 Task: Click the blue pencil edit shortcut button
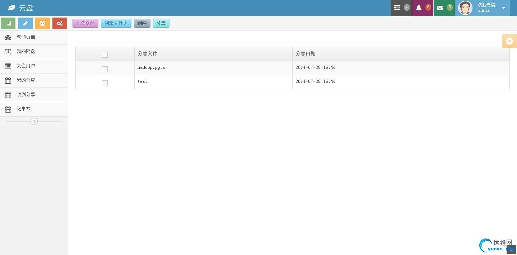25,23
